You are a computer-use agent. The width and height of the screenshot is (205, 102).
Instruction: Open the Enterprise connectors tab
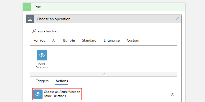coord(112,40)
